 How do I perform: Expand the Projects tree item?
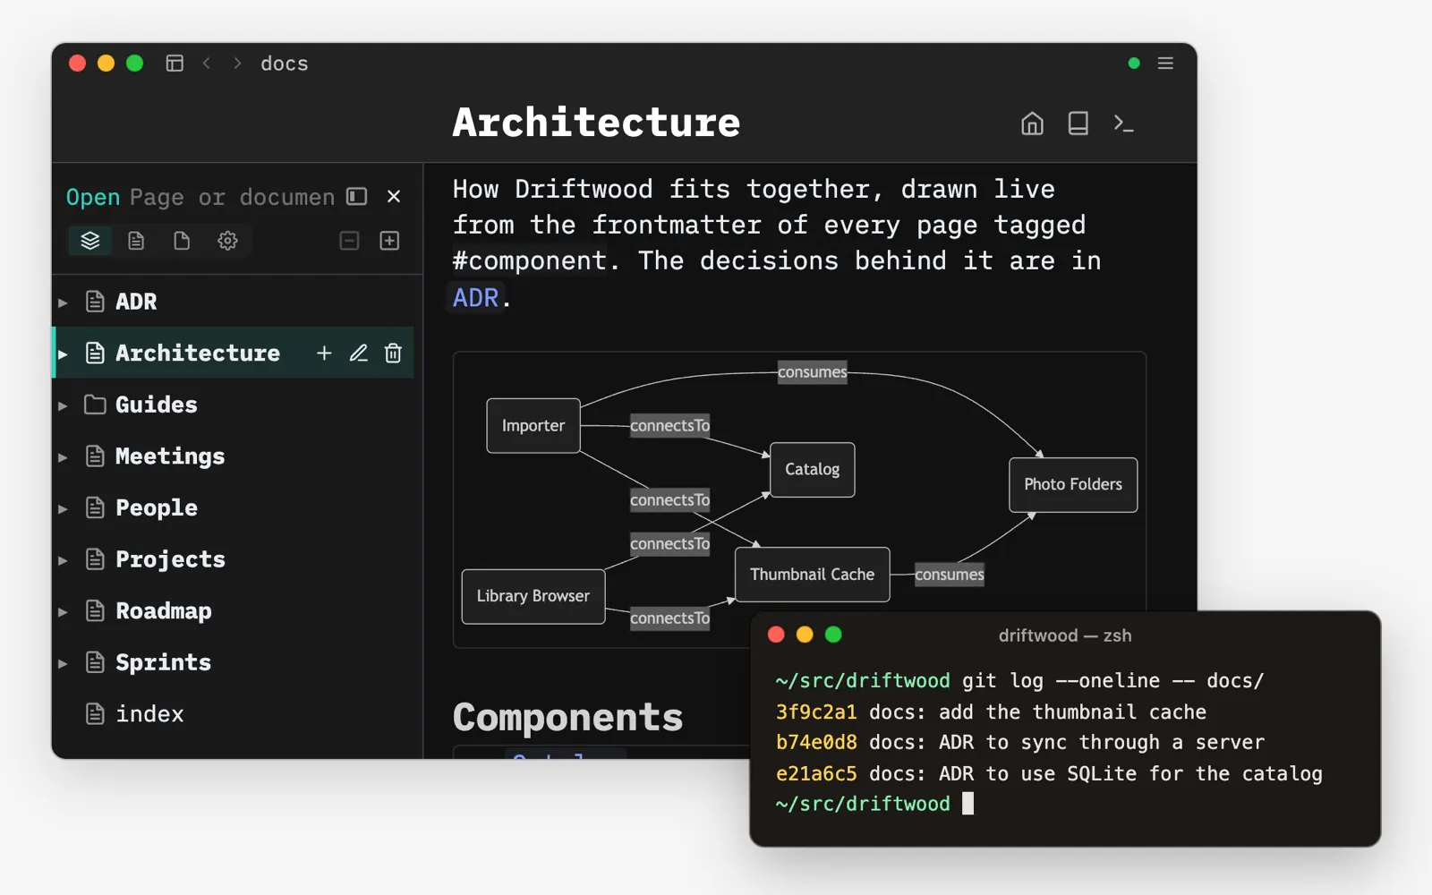coord(63,560)
